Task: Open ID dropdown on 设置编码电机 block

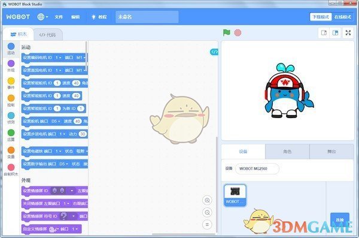Action: click(x=59, y=58)
